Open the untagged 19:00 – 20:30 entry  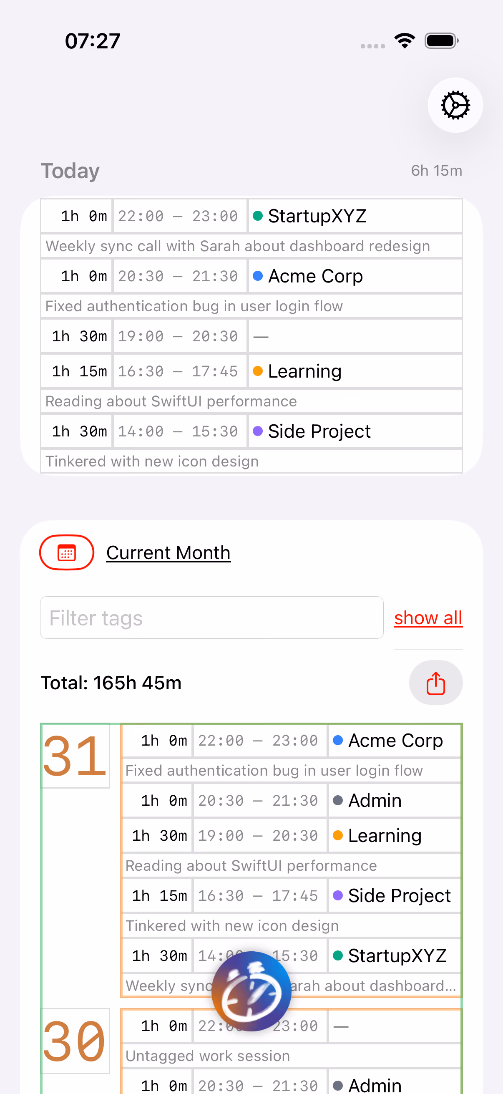(x=251, y=336)
